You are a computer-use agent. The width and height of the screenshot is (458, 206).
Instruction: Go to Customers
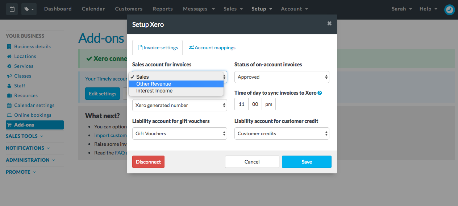[x=129, y=9]
